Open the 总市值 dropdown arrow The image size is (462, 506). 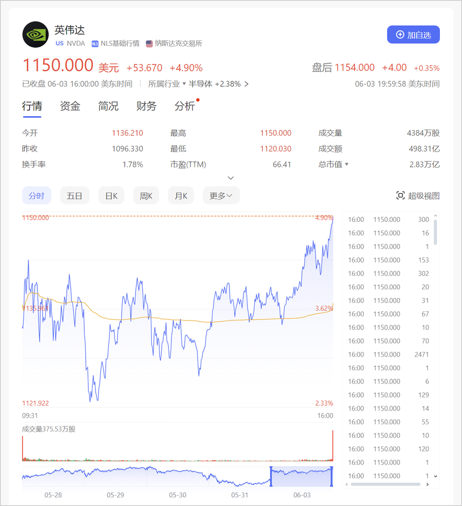[346, 164]
